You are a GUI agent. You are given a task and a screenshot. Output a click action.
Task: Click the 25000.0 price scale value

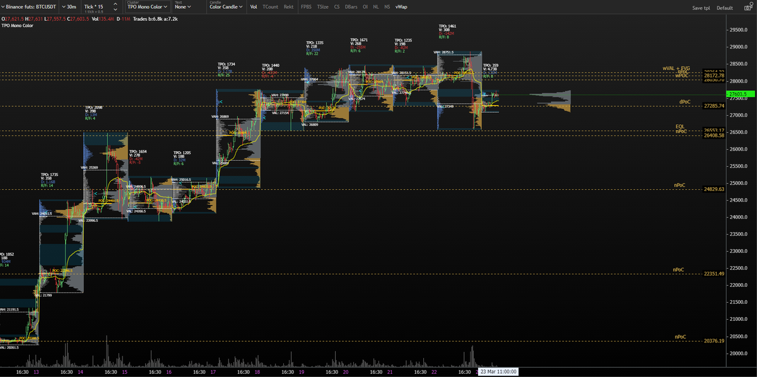click(739, 183)
